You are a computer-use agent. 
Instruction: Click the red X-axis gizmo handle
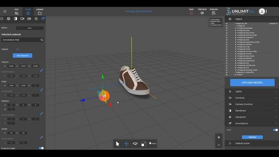(110, 105)
